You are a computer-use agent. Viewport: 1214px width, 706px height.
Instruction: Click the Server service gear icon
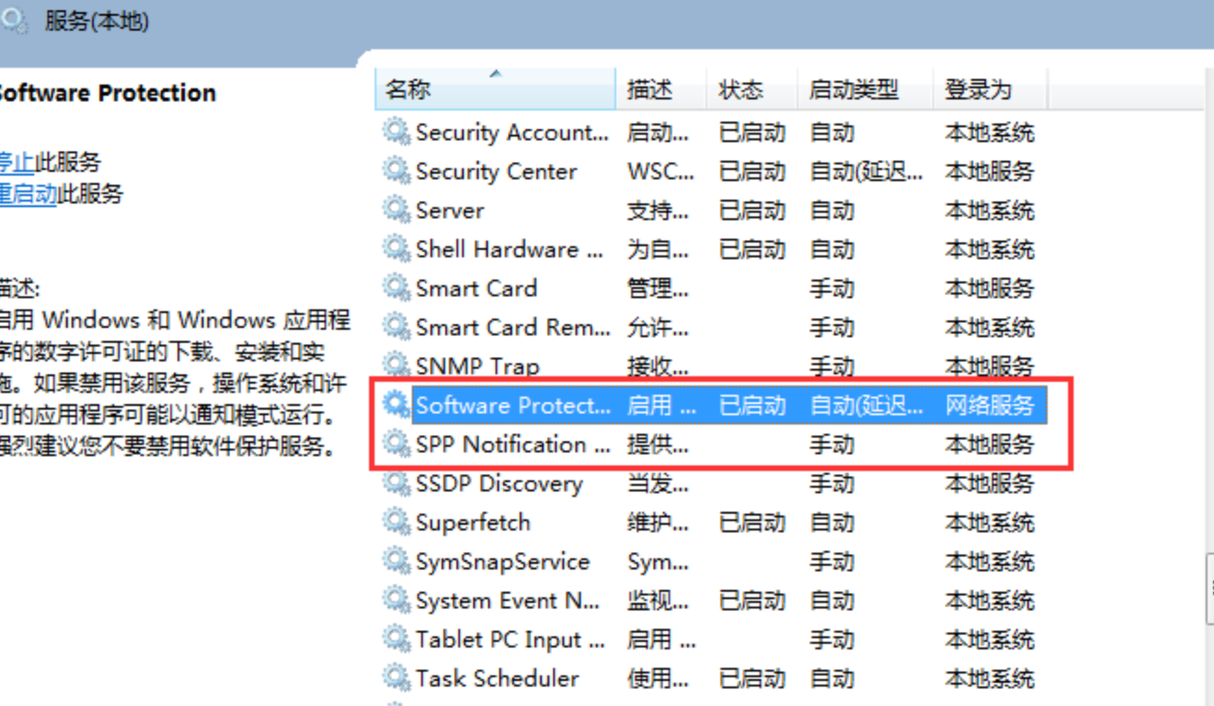pyautogui.click(x=397, y=210)
